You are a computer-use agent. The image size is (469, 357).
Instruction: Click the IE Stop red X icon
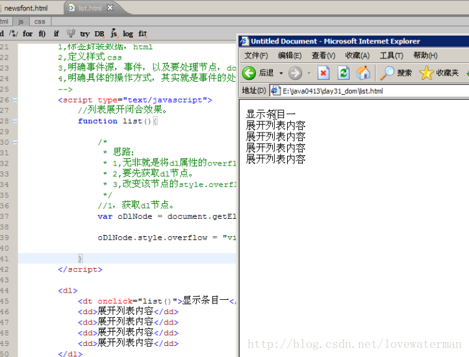(323, 73)
